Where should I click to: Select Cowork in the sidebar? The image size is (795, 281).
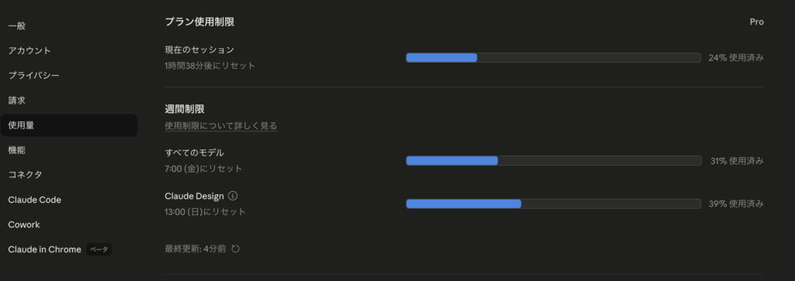click(69, 224)
